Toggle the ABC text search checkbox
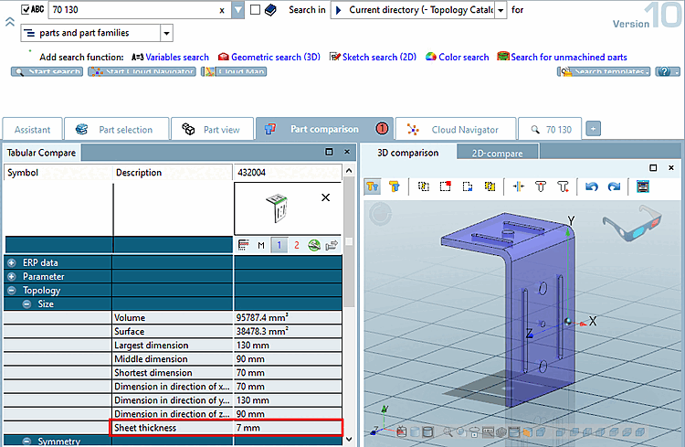 pos(26,10)
